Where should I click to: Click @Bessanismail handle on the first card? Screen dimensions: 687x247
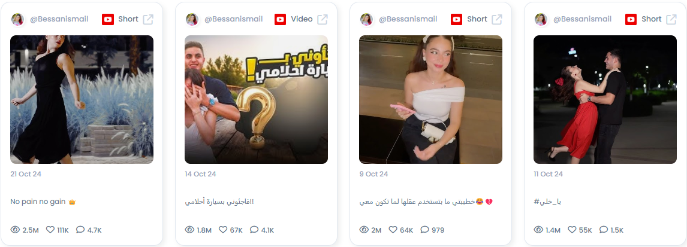(59, 19)
